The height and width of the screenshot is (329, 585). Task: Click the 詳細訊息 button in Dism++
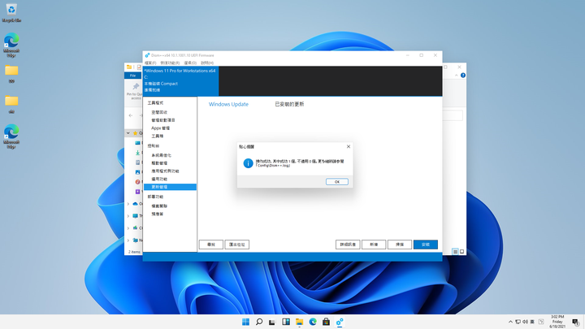pos(348,245)
